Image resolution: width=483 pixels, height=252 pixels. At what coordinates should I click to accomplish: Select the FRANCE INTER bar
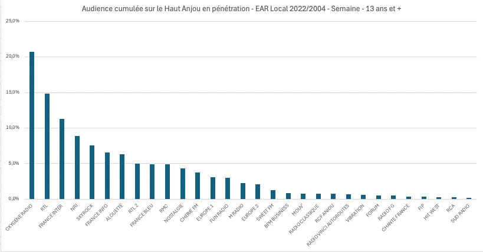coord(62,159)
